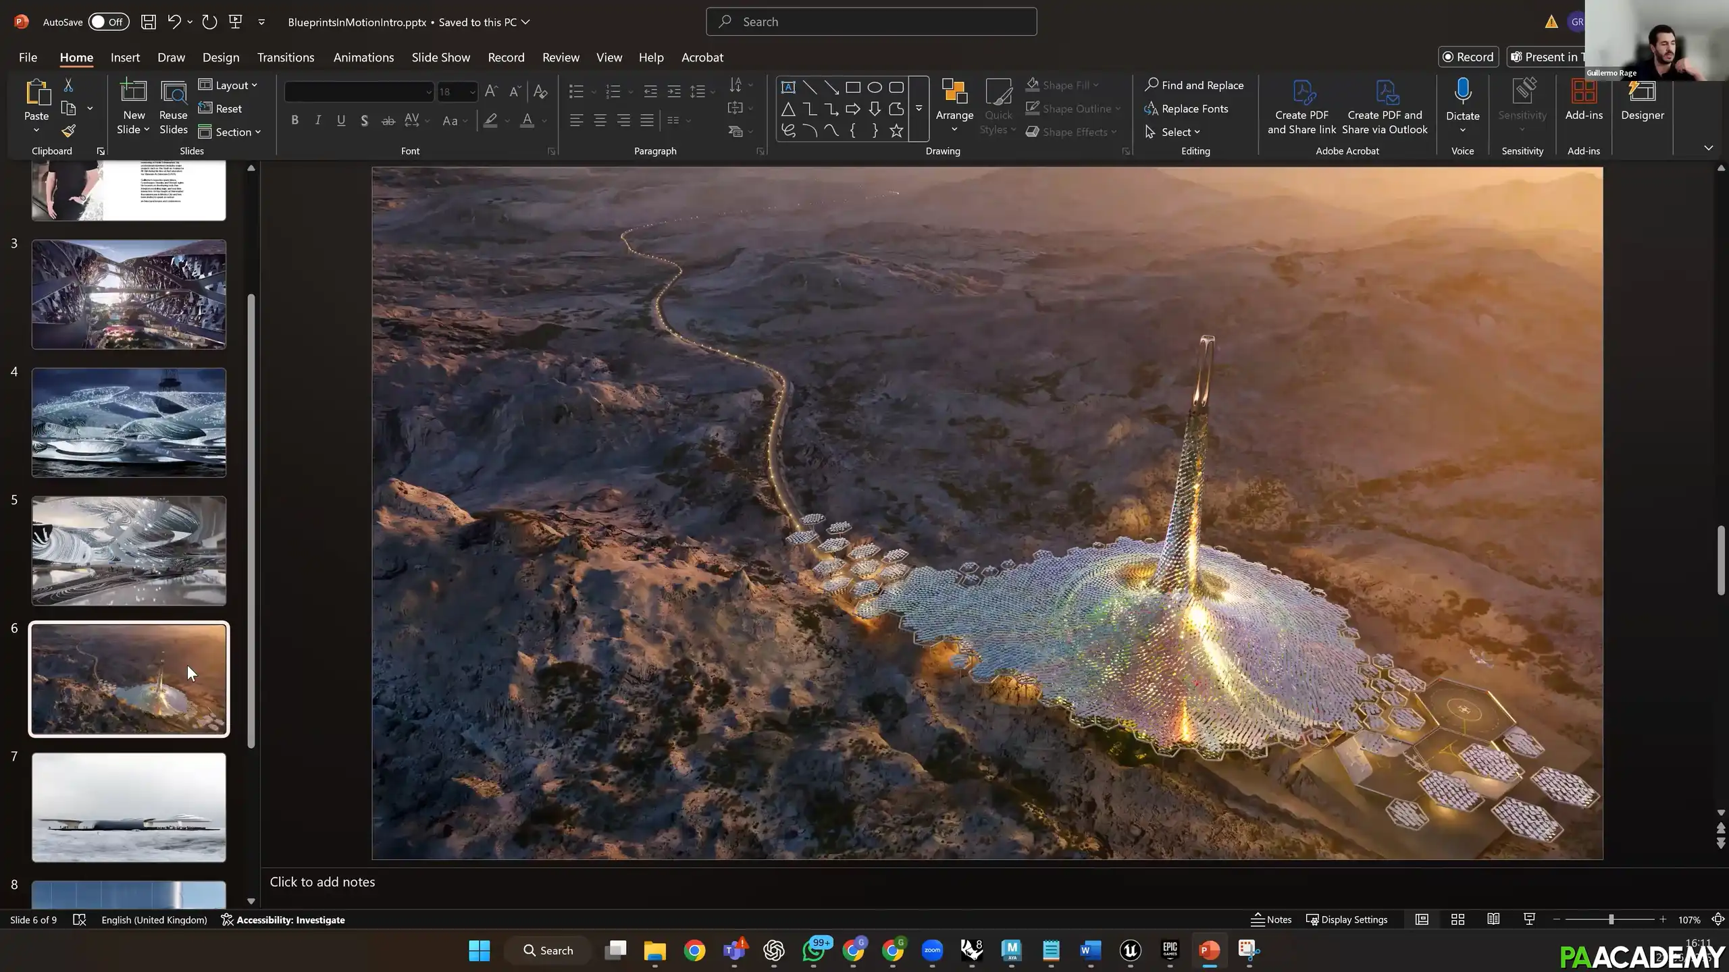Click the Reset slide button
The height and width of the screenshot is (972, 1729).
220,108
